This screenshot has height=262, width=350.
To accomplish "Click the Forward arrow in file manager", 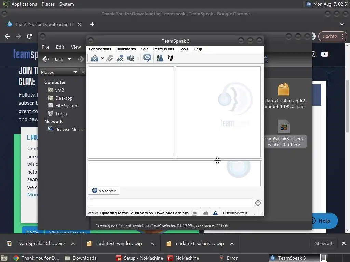I will [81, 59].
